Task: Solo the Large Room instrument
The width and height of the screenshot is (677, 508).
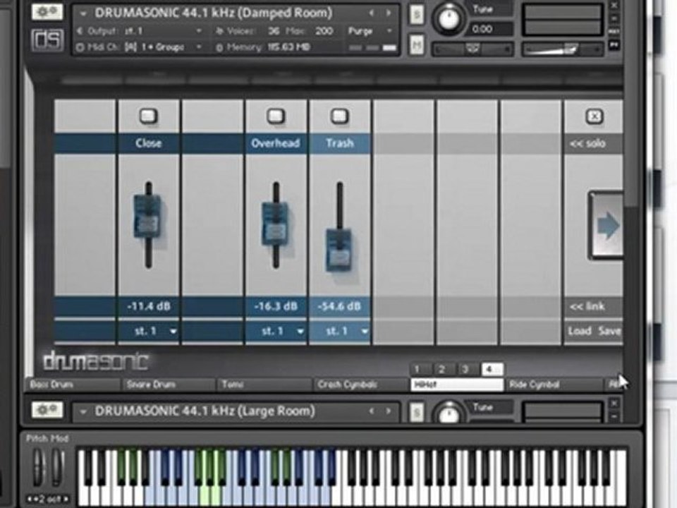Action: click(x=416, y=413)
